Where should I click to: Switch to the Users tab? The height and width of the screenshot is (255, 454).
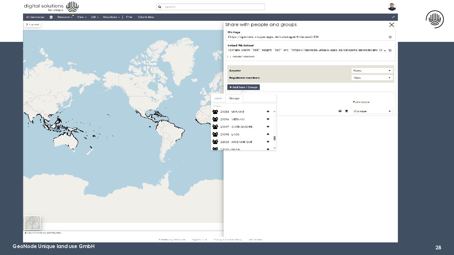click(218, 98)
